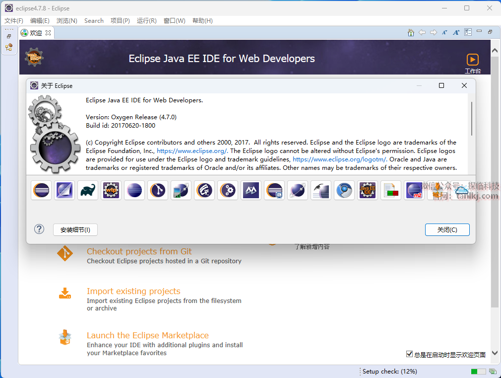Open the 文件(F) menu

pos(14,21)
